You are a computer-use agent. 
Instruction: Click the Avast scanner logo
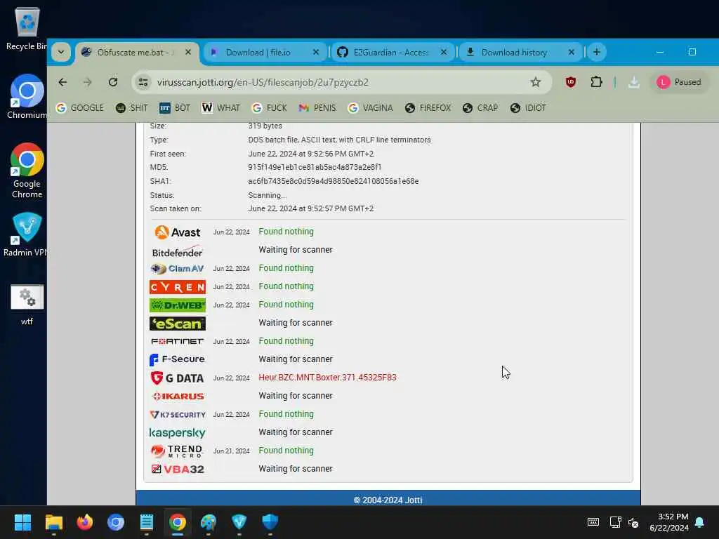click(x=178, y=232)
